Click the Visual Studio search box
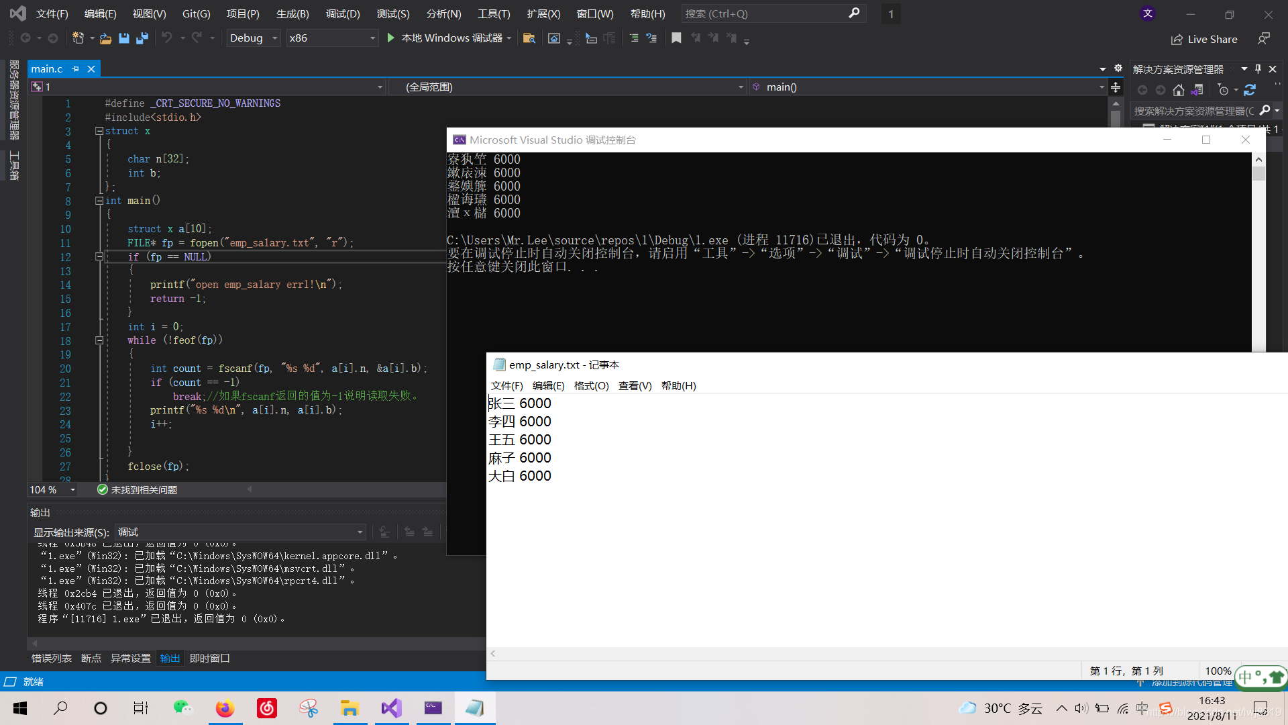 click(773, 13)
